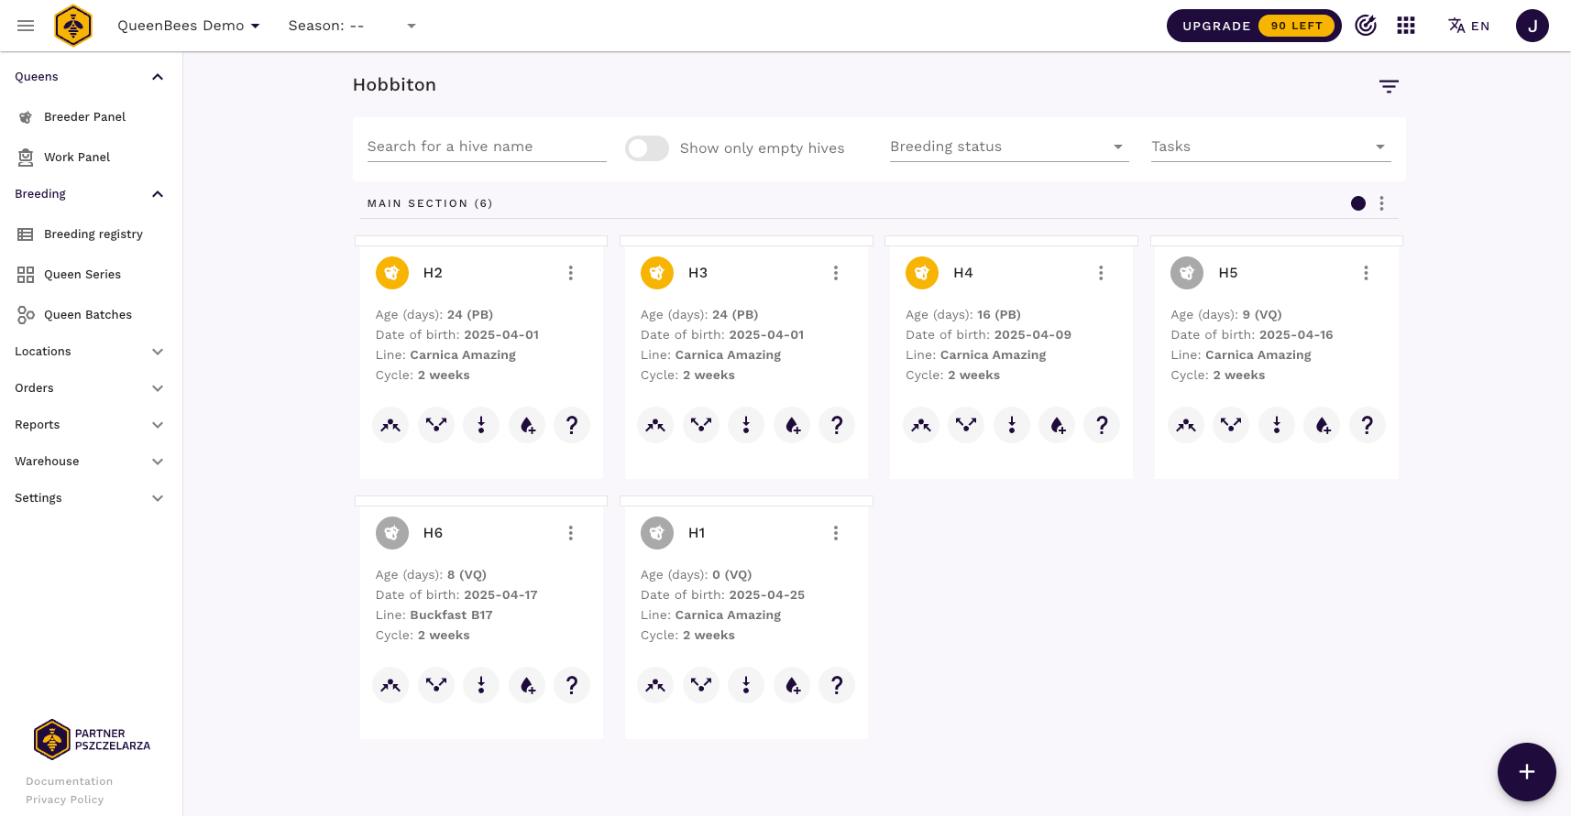Click the floating plus add button
Screen dimensions: 1571x816
point(1526,772)
